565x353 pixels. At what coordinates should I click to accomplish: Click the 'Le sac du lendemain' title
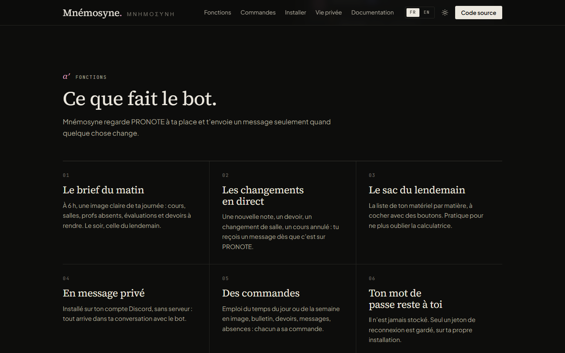pos(417,190)
